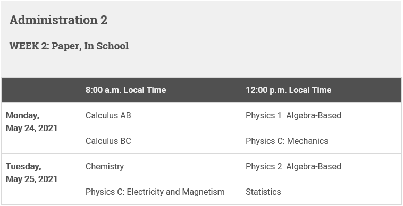The height and width of the screenshot is (206, 403).
Task: Click the word Monday in the table
Action: coord(23,116)
